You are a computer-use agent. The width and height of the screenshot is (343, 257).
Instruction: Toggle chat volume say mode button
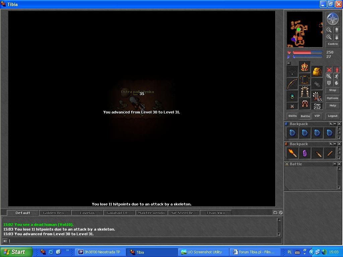5,241
